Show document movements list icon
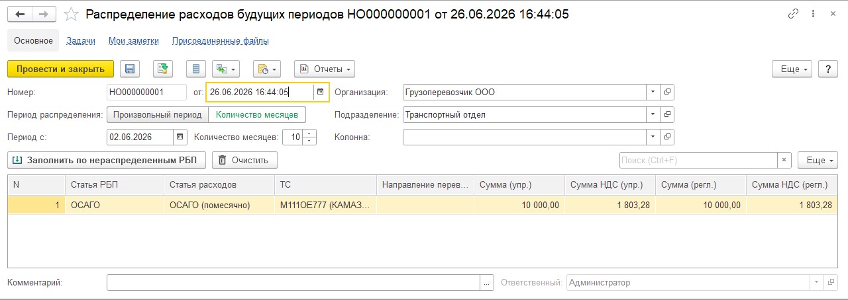The width and height of the screenshot is (848, 300). (x=195, y=69)
